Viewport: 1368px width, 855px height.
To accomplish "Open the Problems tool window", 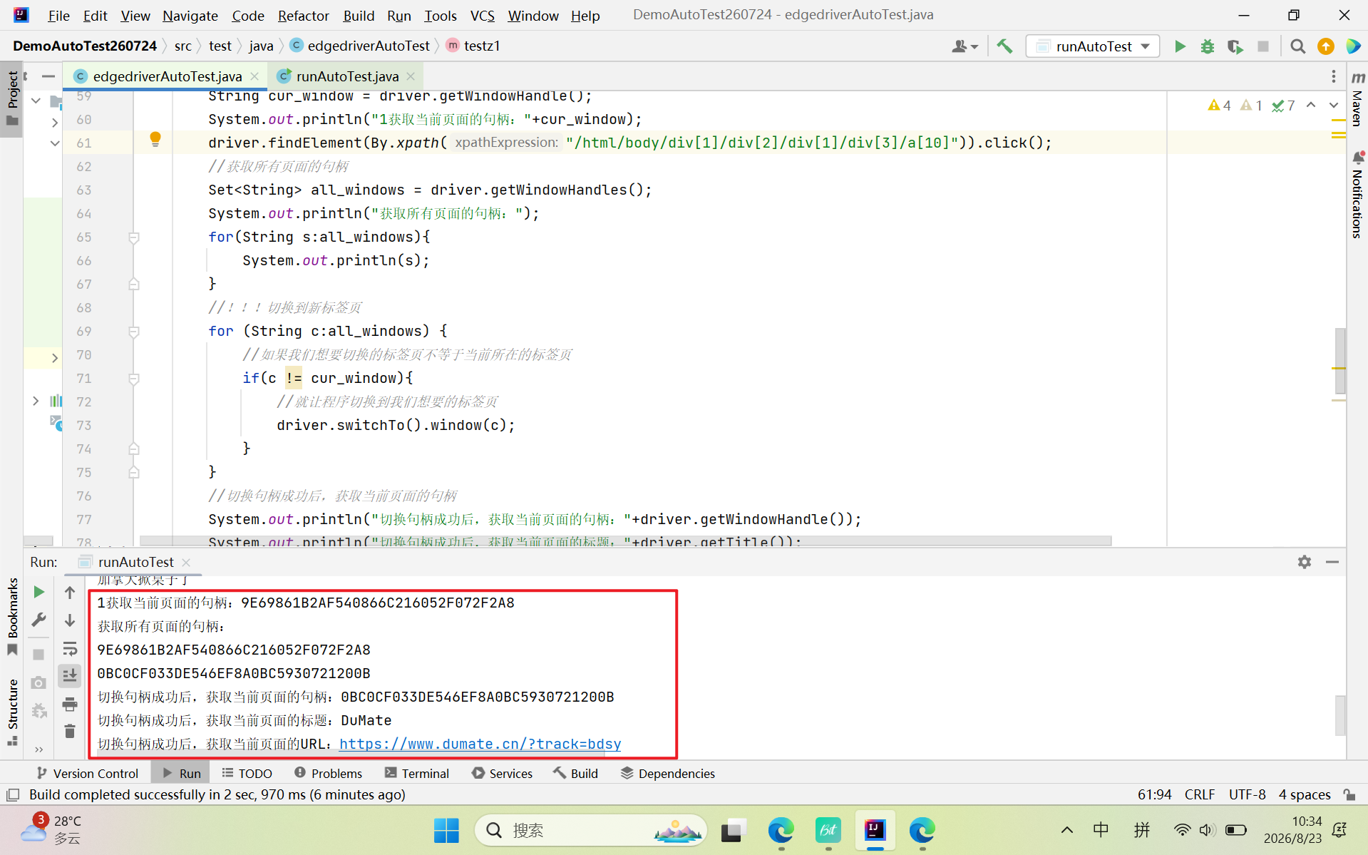I will [328, 773].
